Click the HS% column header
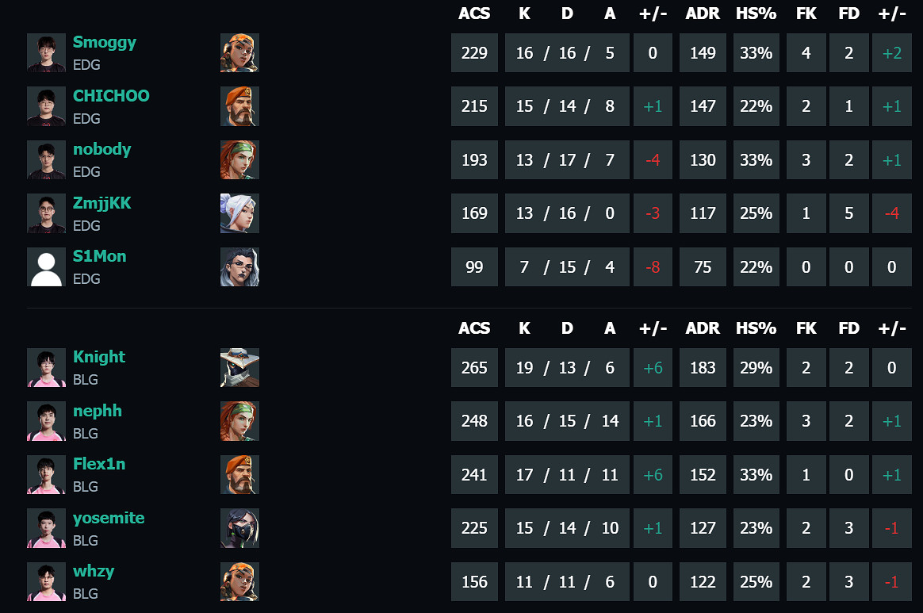This screenshot has height=613, width=923. (756, 13)
